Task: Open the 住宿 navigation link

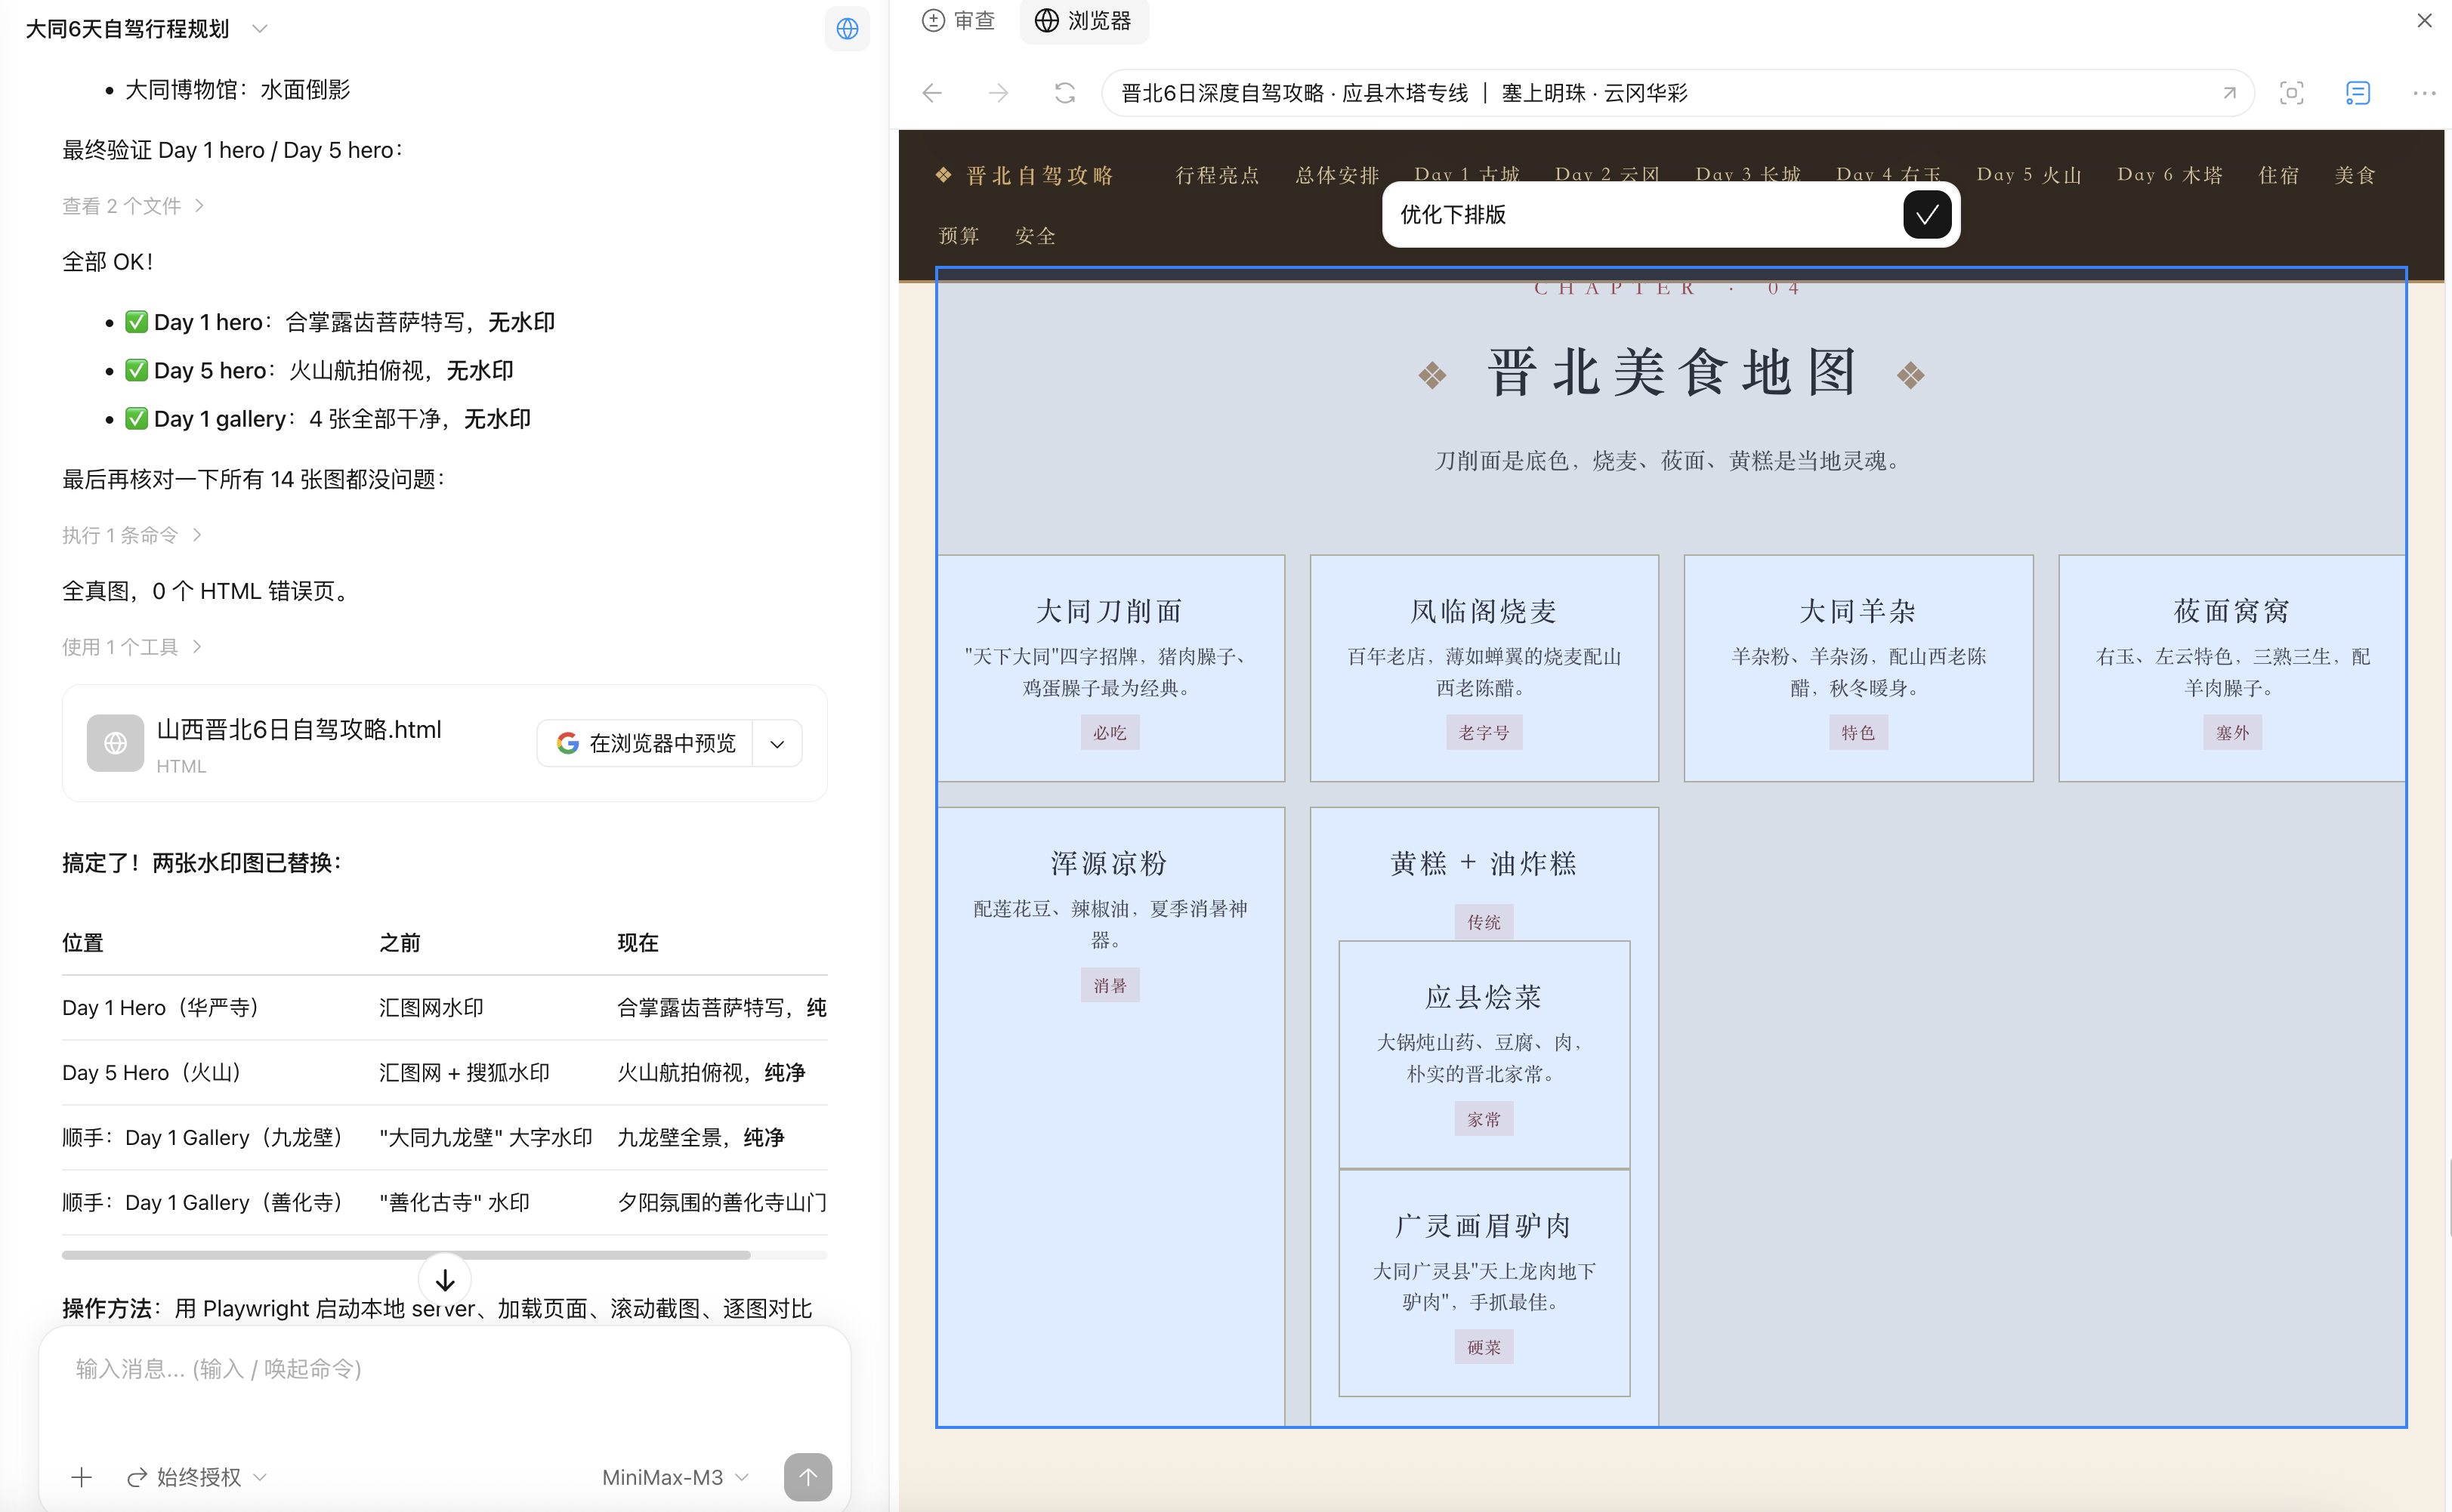Action: pyautogui.click(x=2278, y=175)
